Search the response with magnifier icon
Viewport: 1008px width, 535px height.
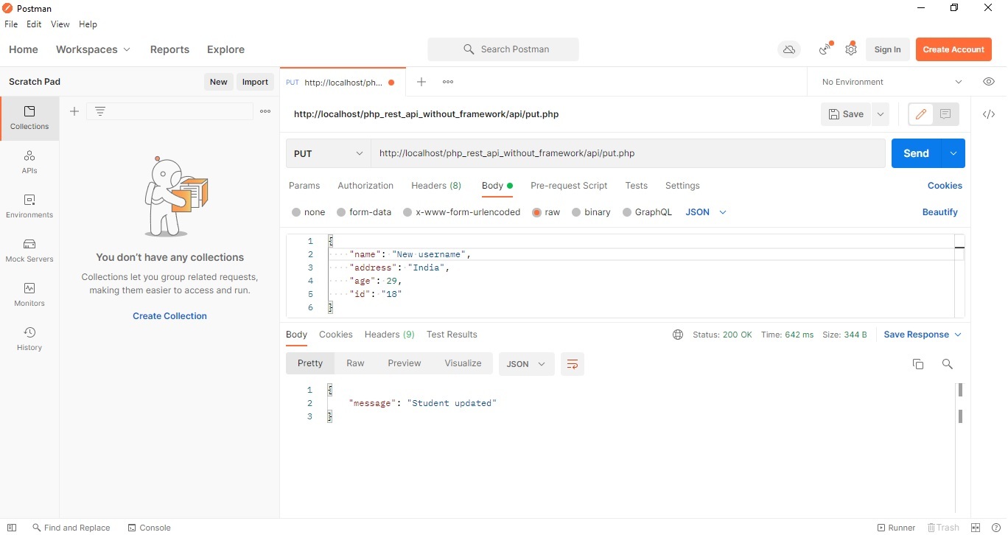click(948, 364)
